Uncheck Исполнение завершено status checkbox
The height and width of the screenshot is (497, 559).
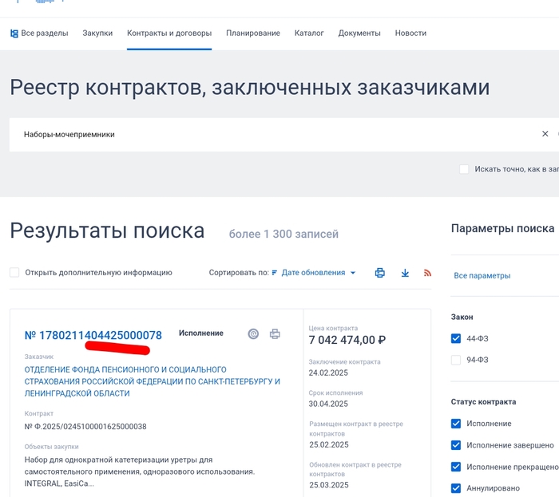456,445
